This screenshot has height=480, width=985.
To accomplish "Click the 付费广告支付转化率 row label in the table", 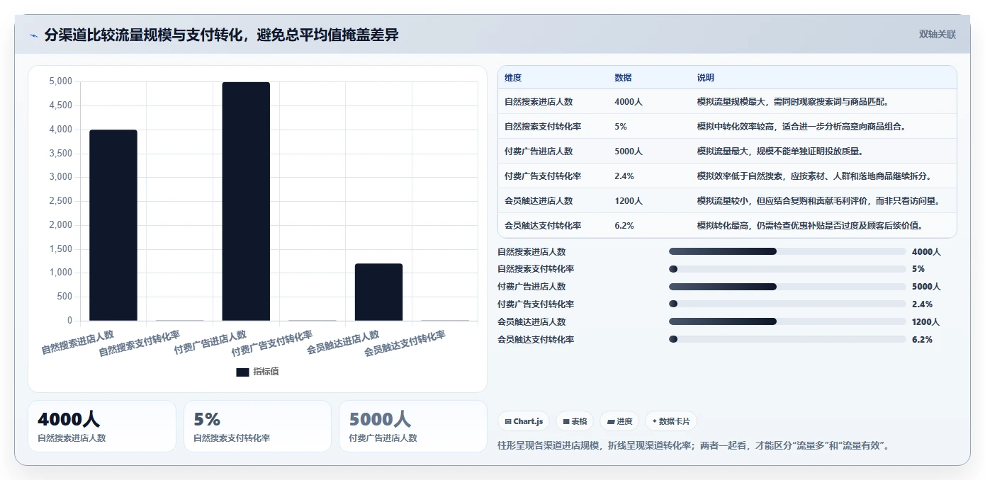I will pos(543,176).
